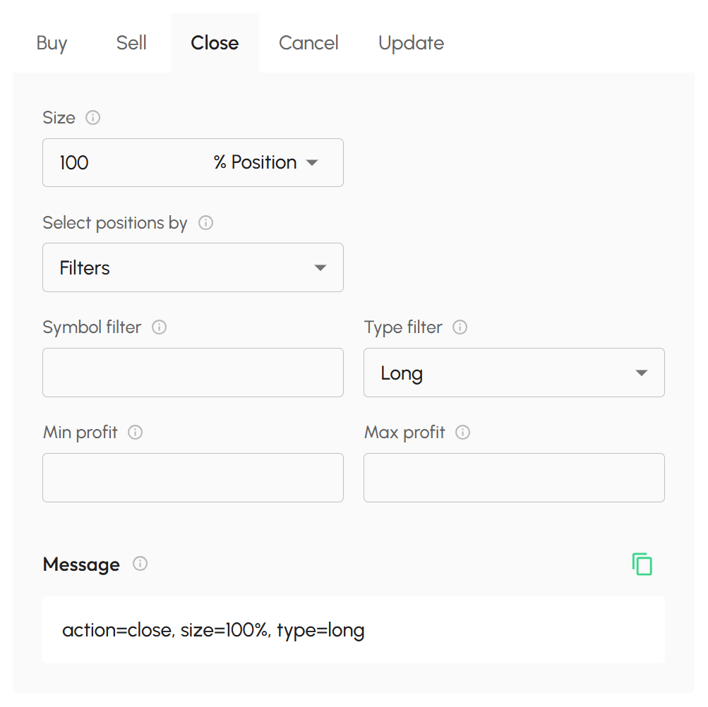Screen dimensions: 708x707
Task: Click the Type filter info icon
Action: point(460,327)
